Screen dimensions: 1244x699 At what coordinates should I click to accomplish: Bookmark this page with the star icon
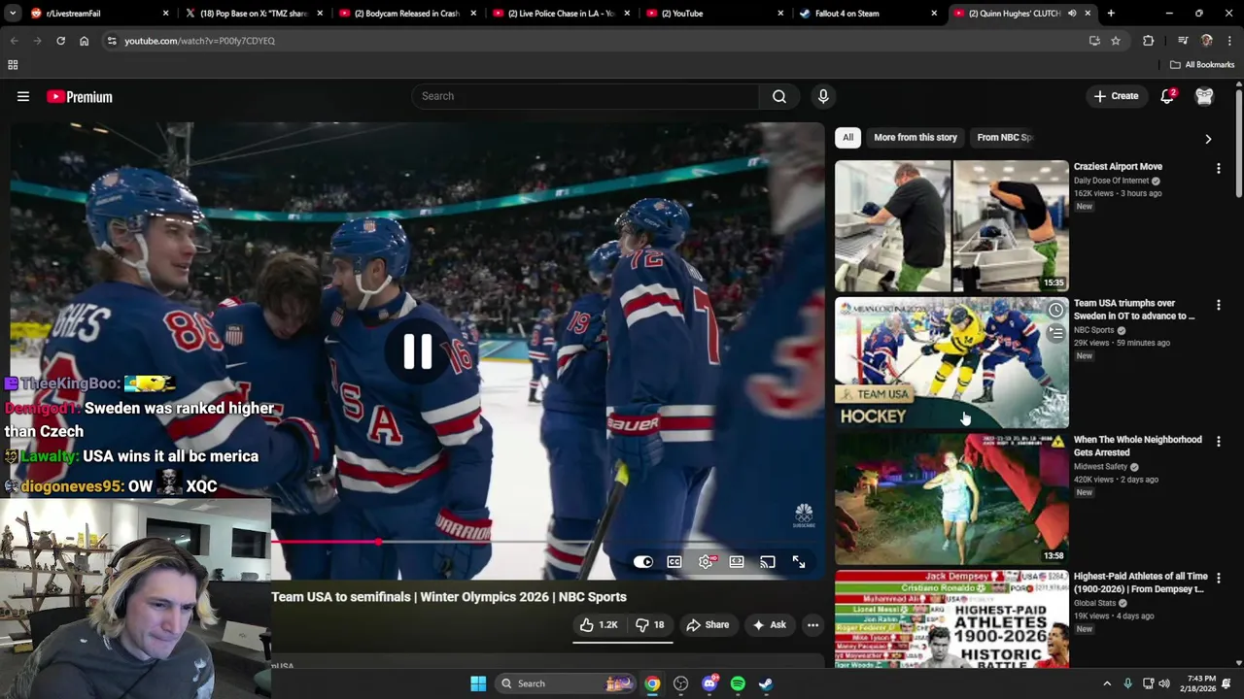pos(1116,41)
